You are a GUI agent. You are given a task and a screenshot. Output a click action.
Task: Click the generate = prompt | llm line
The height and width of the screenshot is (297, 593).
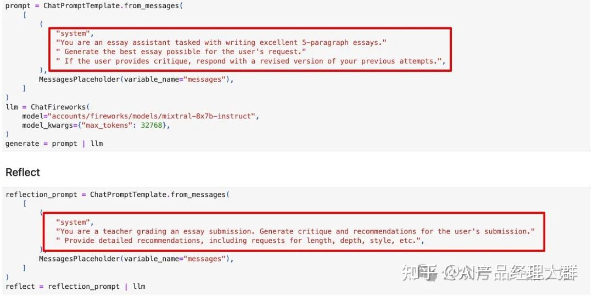54,144
